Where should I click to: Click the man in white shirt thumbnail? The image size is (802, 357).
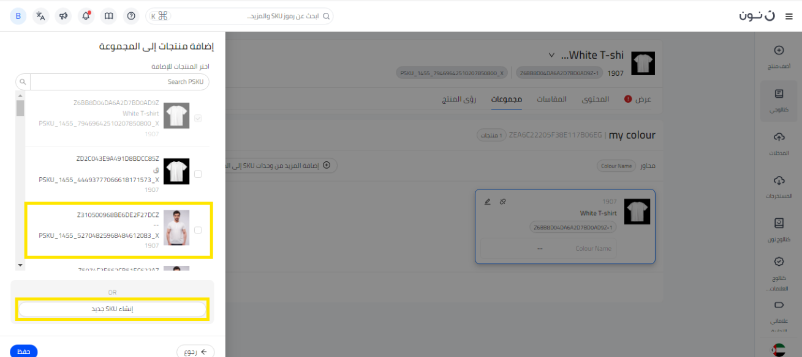click(x=176, y=228)
